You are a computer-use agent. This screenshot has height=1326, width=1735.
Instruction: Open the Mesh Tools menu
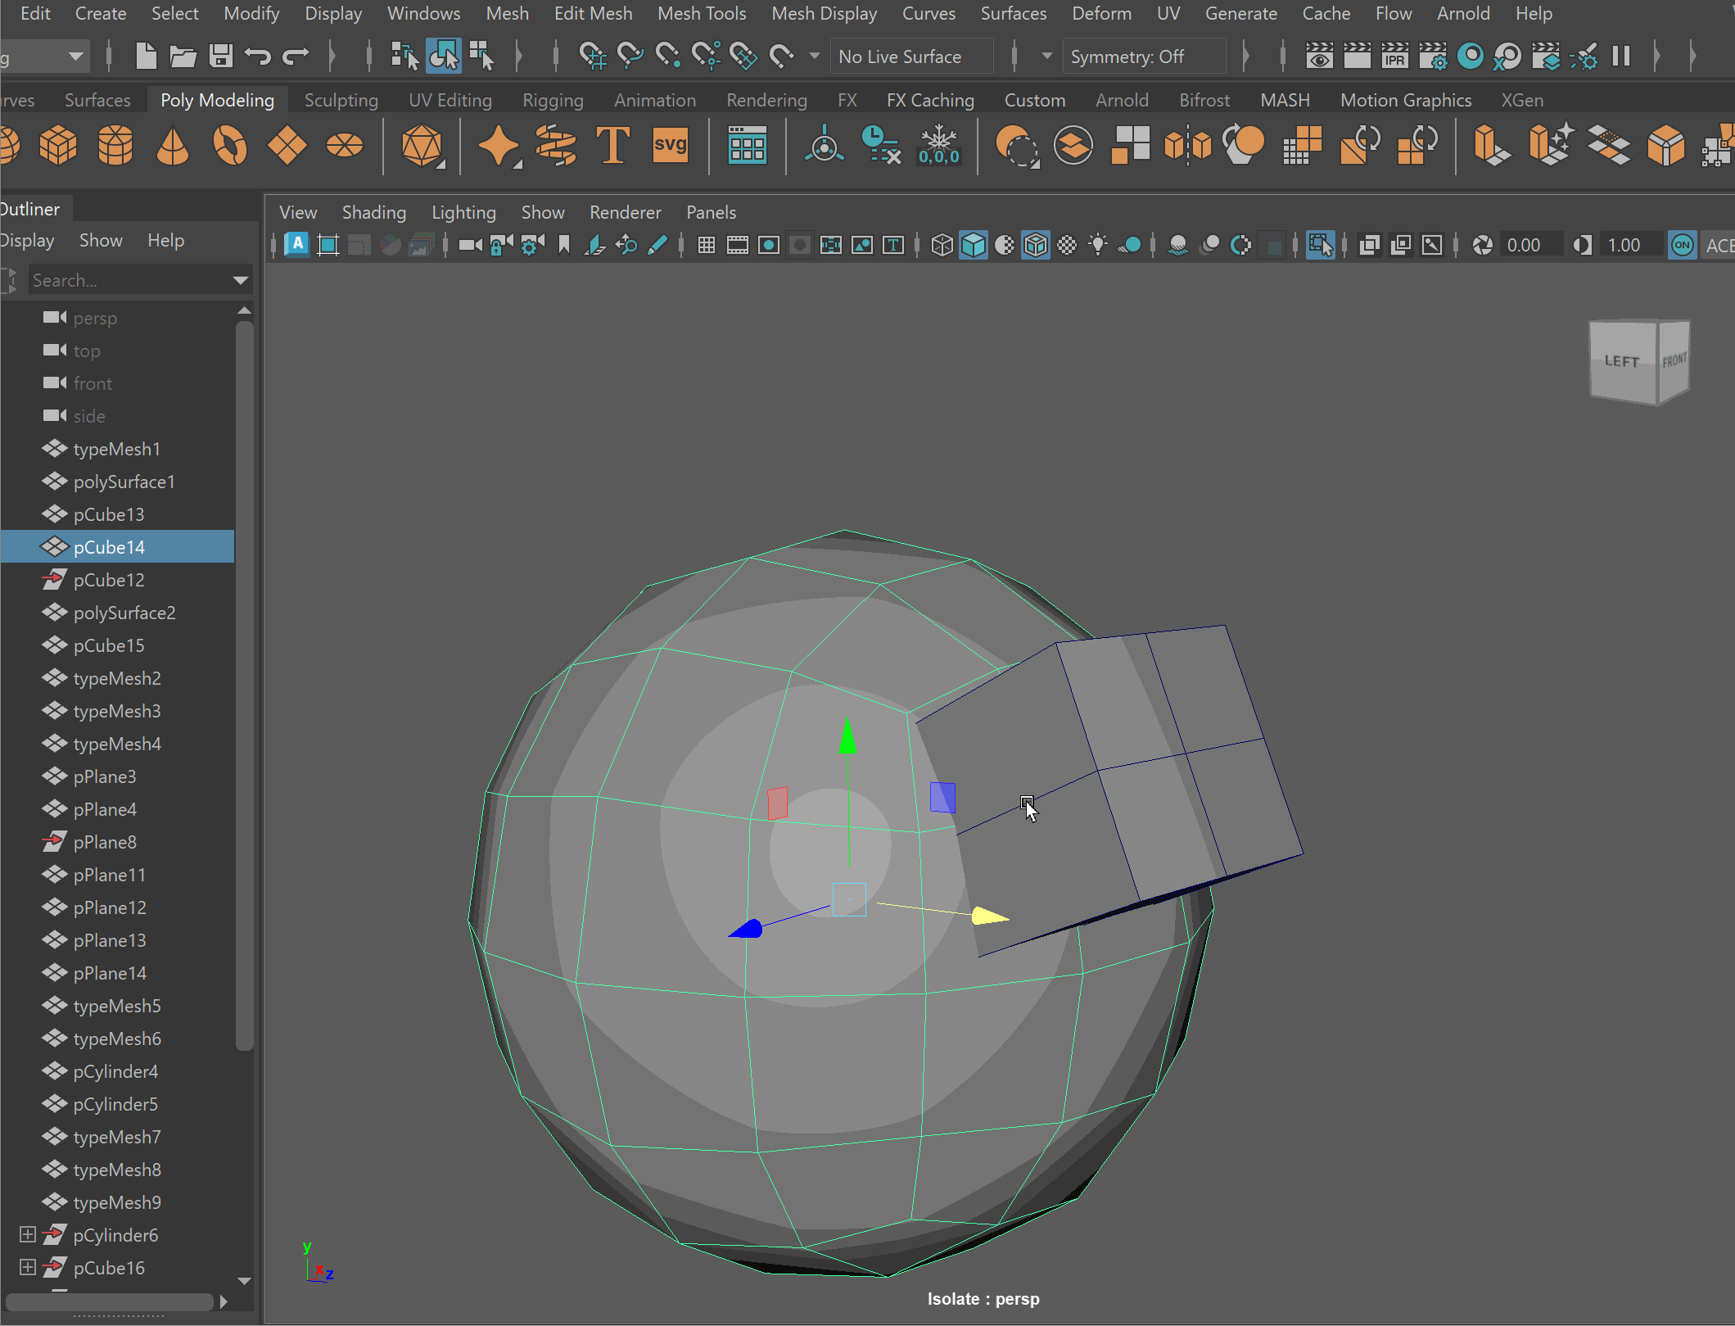point(702,14)
